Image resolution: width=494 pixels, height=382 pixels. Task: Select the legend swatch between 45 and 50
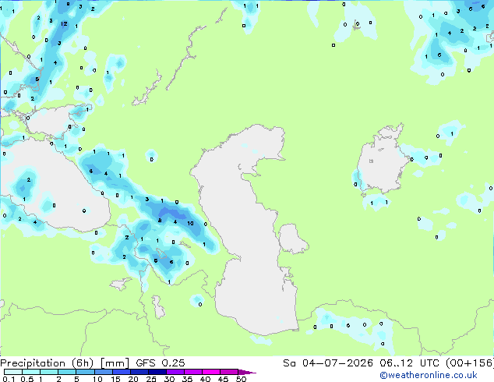pyautogui.click(x=229, y=372)
